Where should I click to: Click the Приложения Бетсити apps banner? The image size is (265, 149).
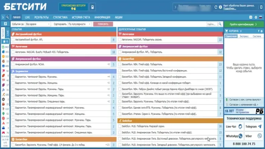click(x=74, y=7)
